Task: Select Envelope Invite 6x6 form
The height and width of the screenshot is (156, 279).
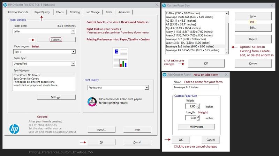Action: pos(195,17)
